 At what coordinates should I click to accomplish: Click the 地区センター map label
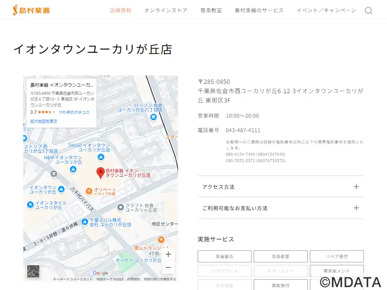tap(164, 224)
